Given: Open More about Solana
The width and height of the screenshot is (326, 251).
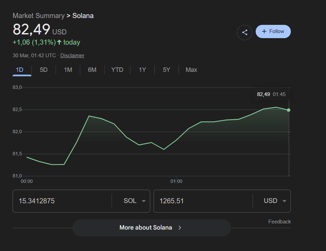Looking at the screenshot, I should point(152,228).
